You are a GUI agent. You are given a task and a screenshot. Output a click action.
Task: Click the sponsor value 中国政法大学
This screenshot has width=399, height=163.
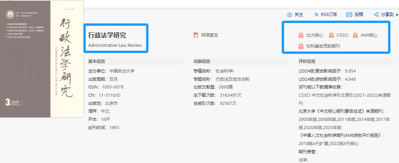(122, 71)
